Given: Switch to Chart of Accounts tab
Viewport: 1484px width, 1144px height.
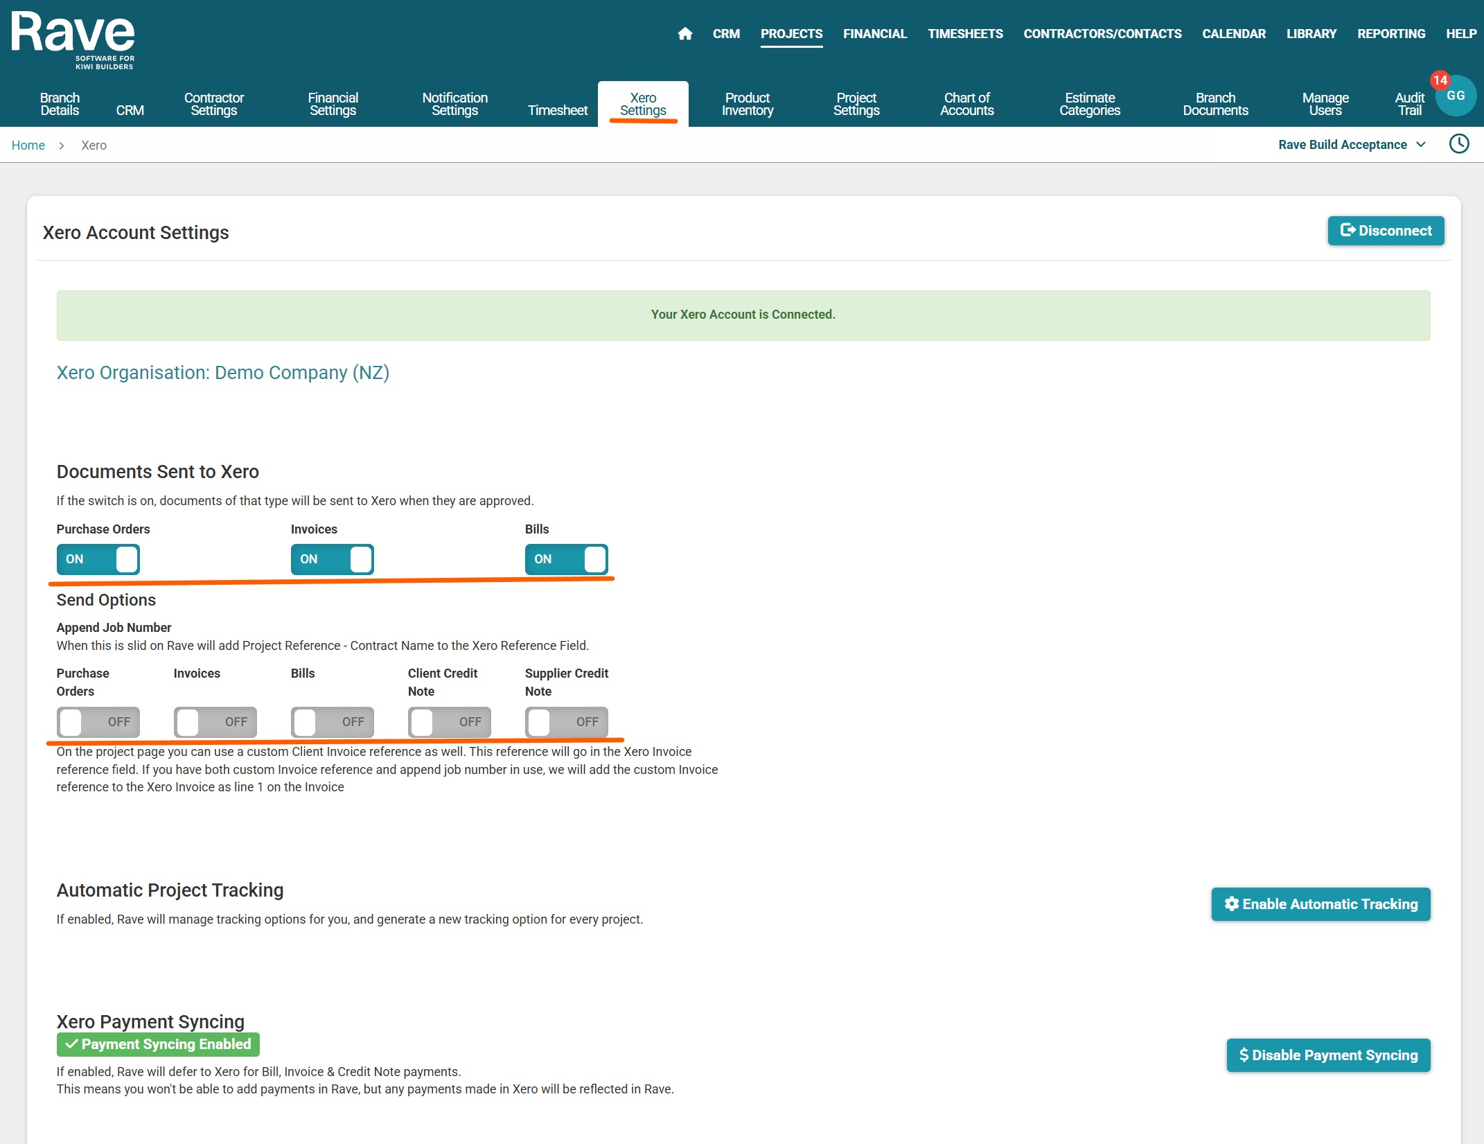Looking at the screenshot, I should tap(966, 104).
